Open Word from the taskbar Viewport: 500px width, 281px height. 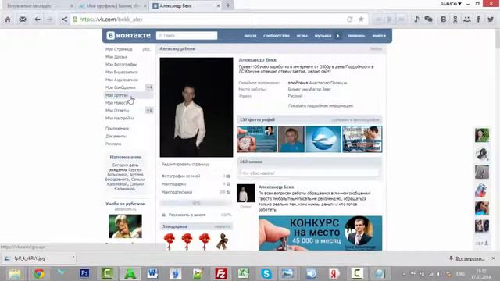tap(152, 273)
